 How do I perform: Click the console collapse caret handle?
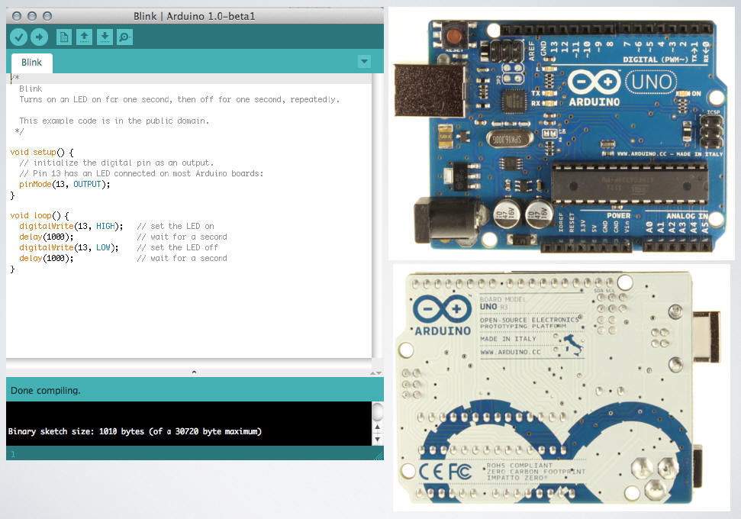coord(195,372)
